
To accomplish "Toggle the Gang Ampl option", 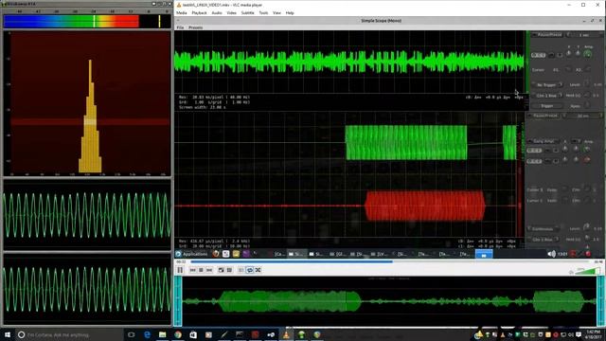I will pyautogui.click(x=544, y=141).
